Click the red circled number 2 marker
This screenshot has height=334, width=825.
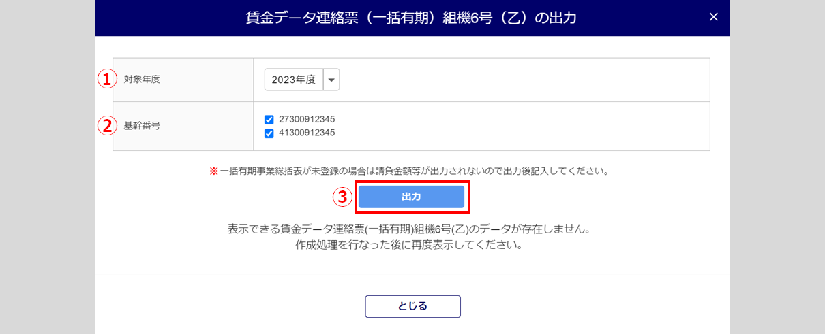click(105, 126)
